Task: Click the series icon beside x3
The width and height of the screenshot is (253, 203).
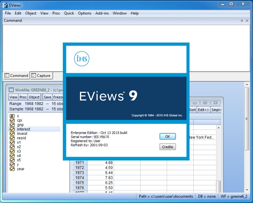Action: coord(12,151)
